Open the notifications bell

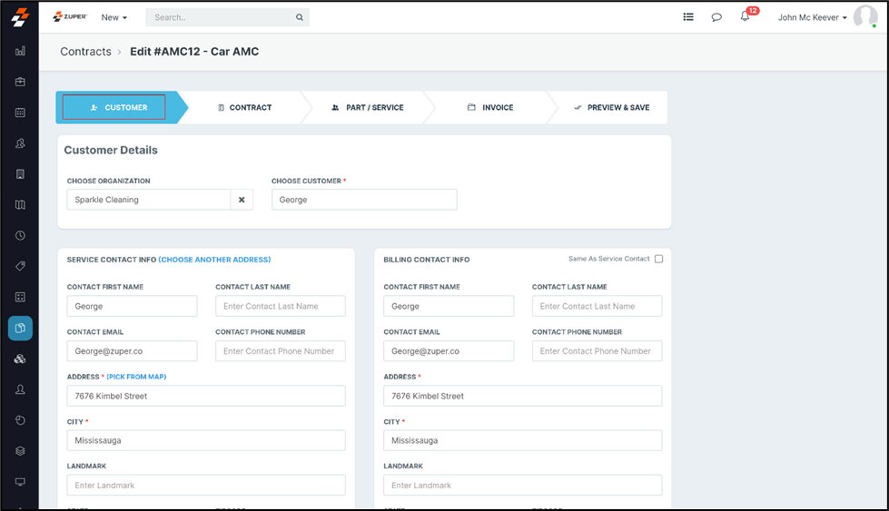click(745, 17)
